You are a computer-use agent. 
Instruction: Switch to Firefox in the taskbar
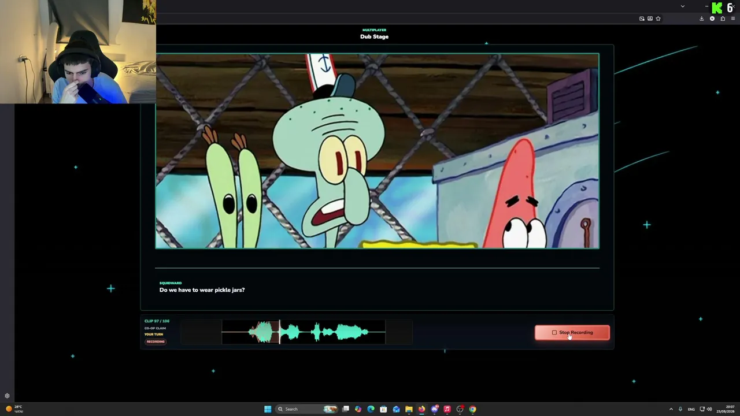pyautogui.click(x=421, y=409)
